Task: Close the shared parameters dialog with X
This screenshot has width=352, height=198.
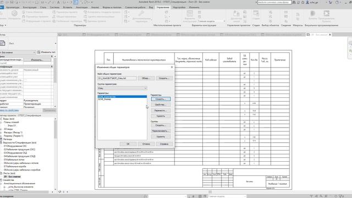Action: click(x=172, y=67)
